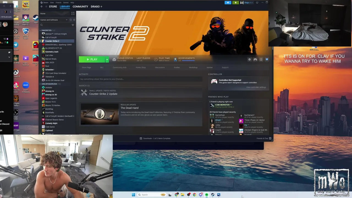Open Store Page link
Viewport: 352px width, 198px height.
coord(86,67)
